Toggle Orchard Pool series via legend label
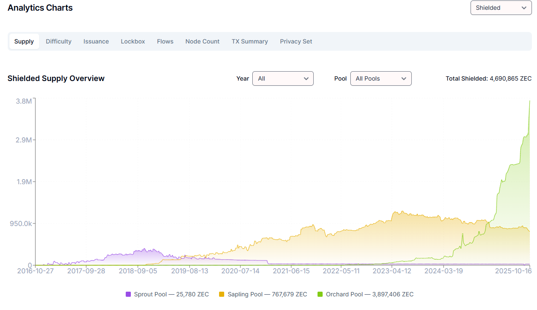The width and height of the screenshot is (537, 310). [370, 294]
